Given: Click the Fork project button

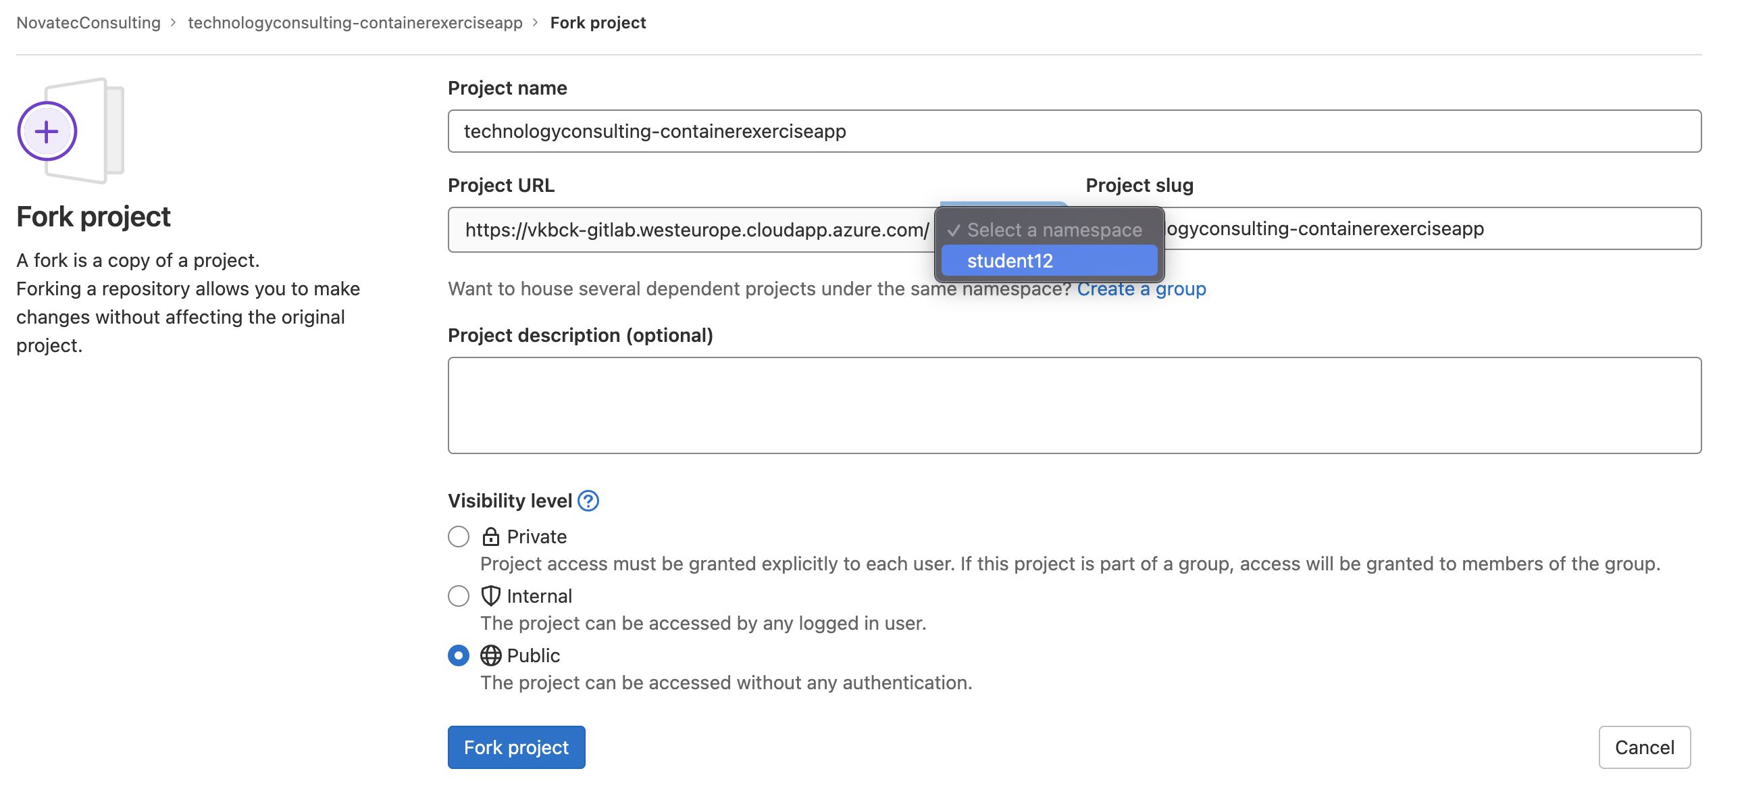Looking at the screenshot, I should pyautogui.click(x=516, y=747).
